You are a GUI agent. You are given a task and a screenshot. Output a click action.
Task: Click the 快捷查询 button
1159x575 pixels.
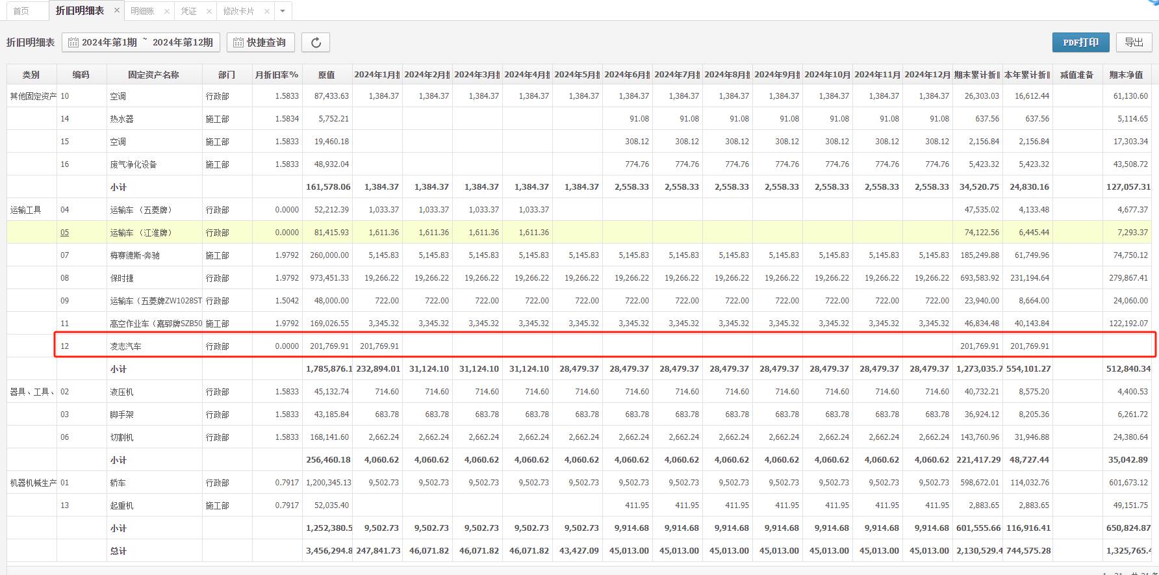pos(260,42)
